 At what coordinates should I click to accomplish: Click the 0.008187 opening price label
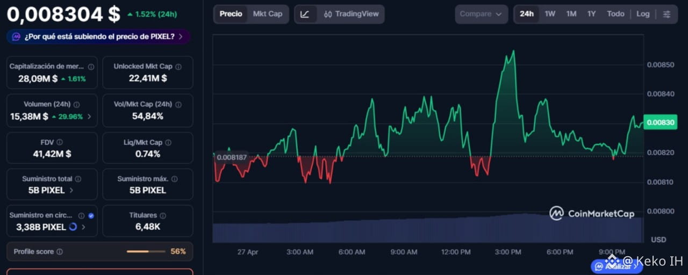[232, 157]
